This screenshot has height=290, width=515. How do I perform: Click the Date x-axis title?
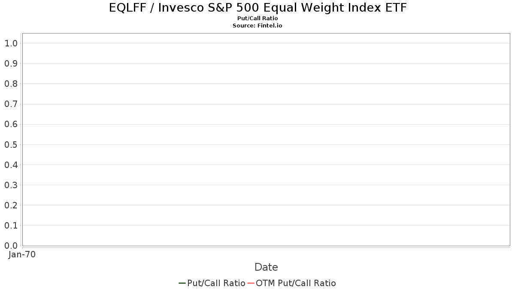pos(266,267)
